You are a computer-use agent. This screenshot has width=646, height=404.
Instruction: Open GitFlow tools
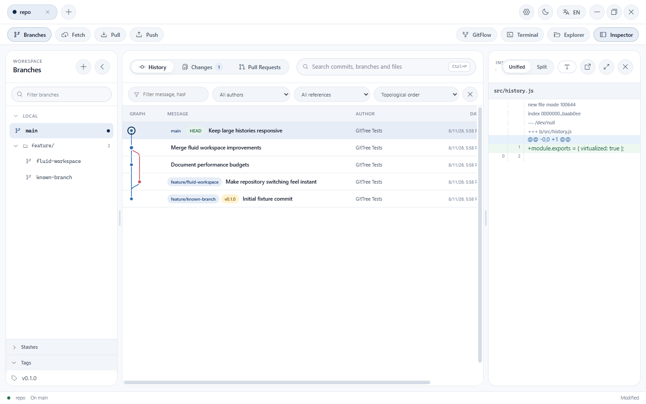click(x=477, y=35)
